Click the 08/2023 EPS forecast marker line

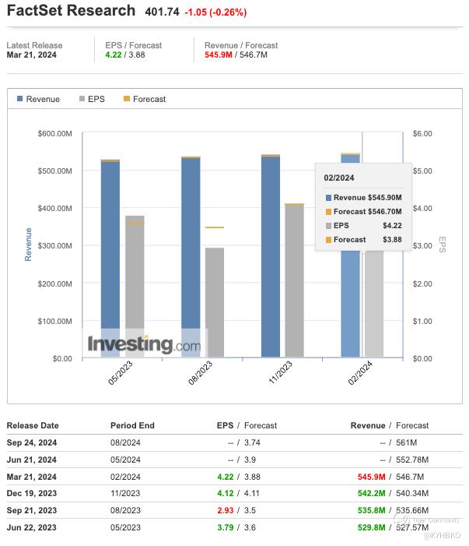(x=215, y=227)
